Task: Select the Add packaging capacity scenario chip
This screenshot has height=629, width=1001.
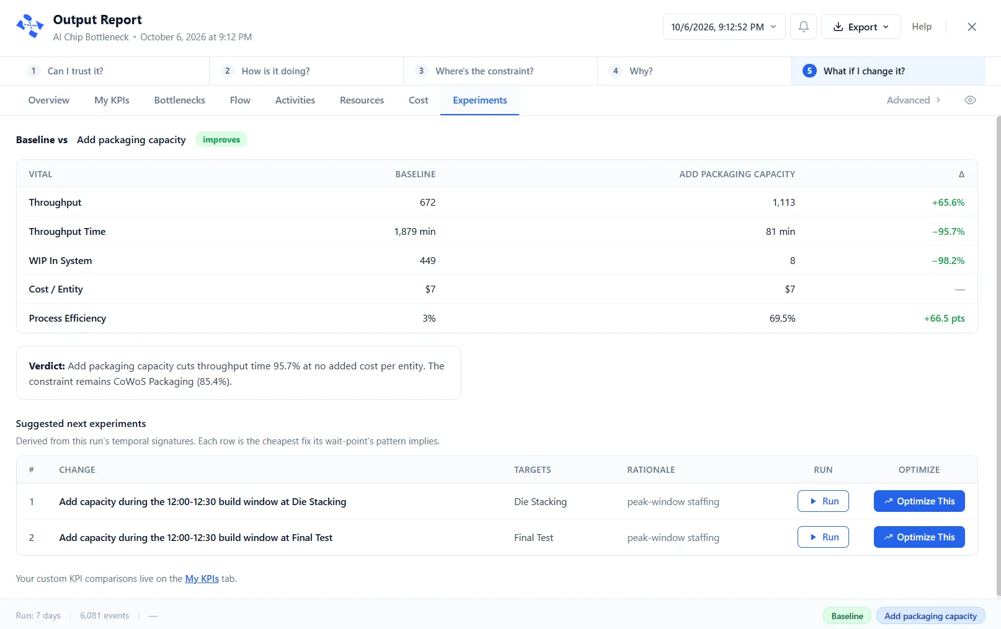Action: pos(930,616)
